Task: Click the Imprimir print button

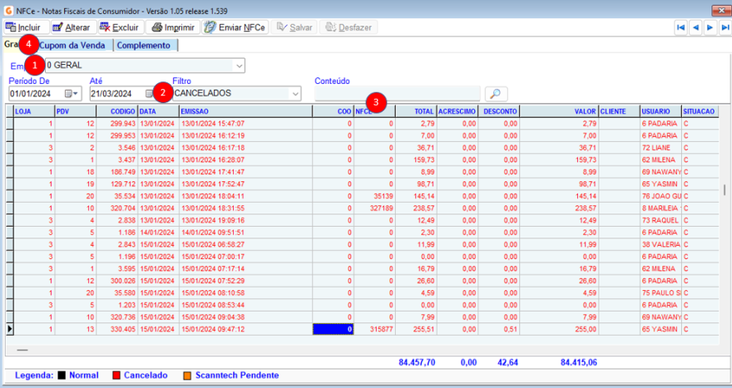Action: (x=173, y=27)
